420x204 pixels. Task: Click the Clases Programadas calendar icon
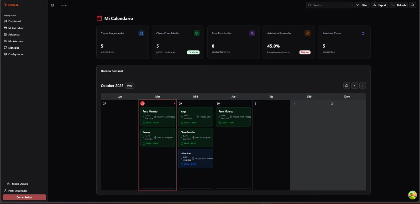[x=141, y=33]
